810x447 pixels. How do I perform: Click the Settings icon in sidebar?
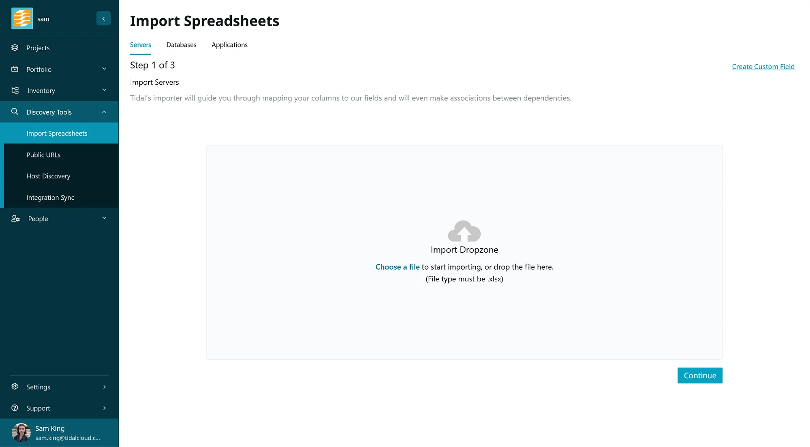click(x=14, y=386)
